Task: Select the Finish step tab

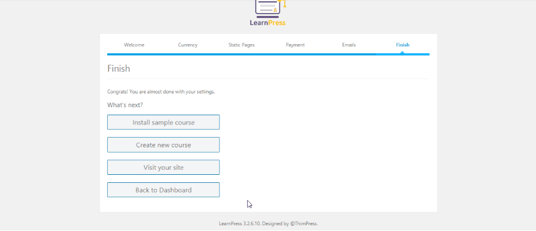Action: click(402, 45)
